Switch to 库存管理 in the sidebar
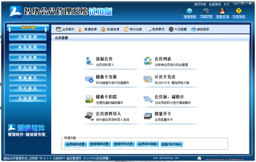Screen dimensions: 256x162 (27, 47)
